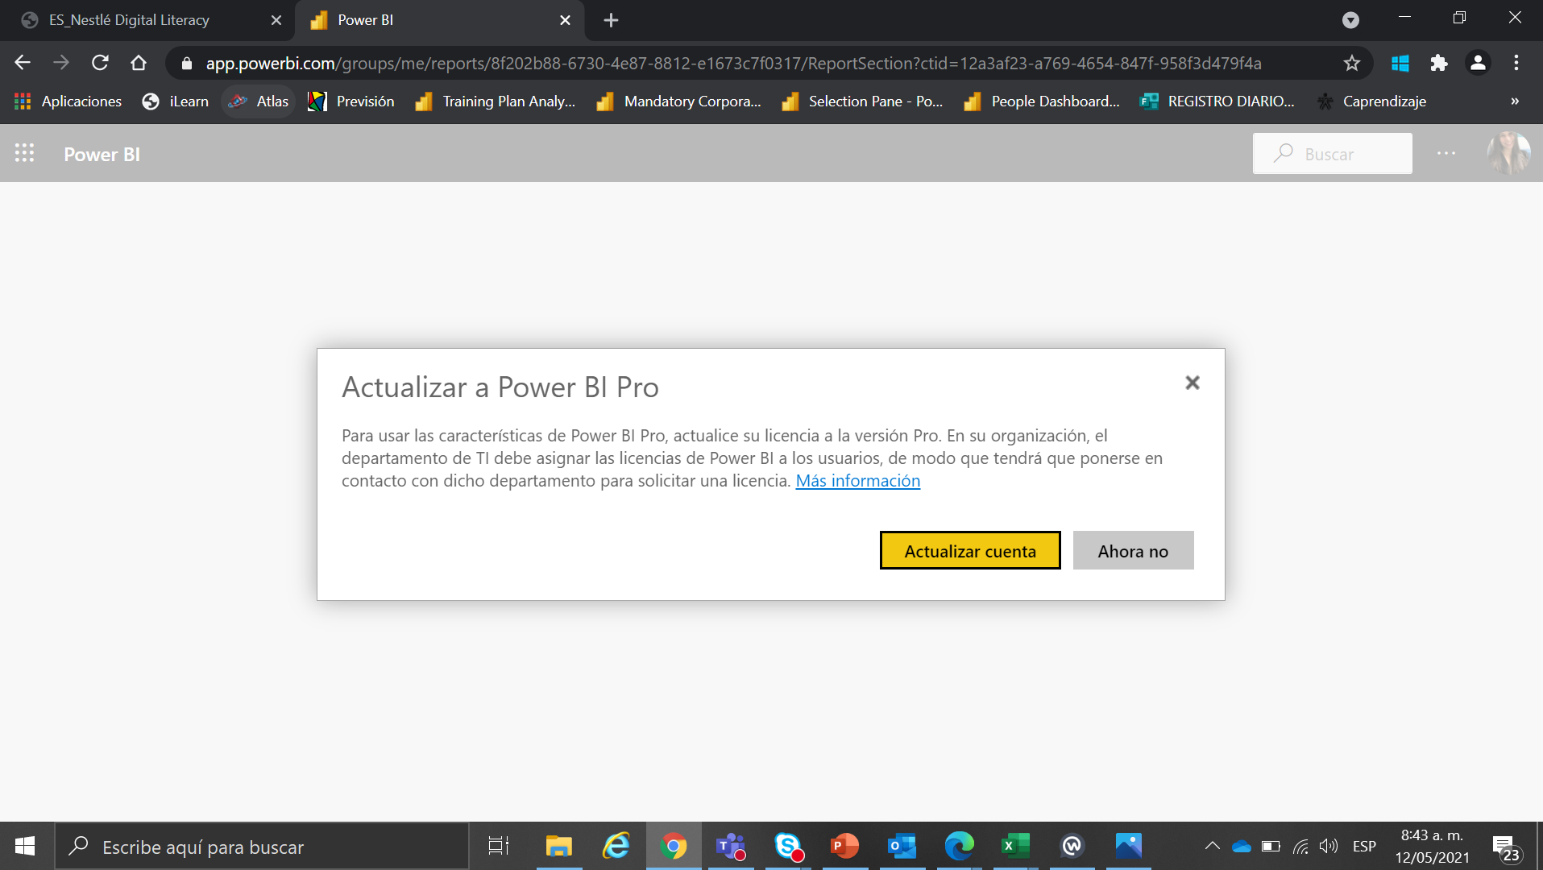Open the Power BI app launcher grid
This screenshot has width=1543, height=870.
[24, 153]
